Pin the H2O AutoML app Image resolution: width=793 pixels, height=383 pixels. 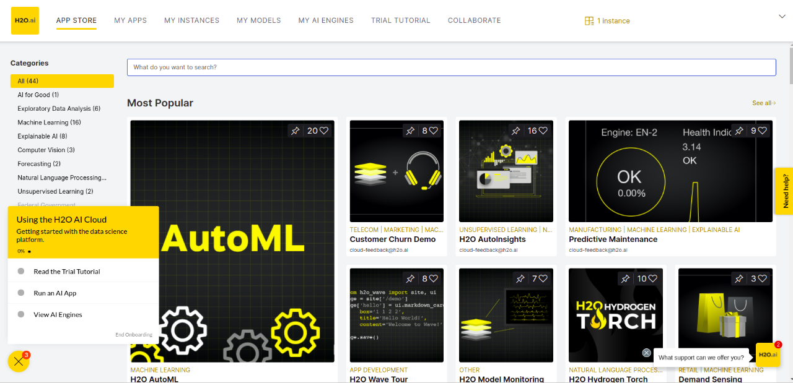coord(296,131)
